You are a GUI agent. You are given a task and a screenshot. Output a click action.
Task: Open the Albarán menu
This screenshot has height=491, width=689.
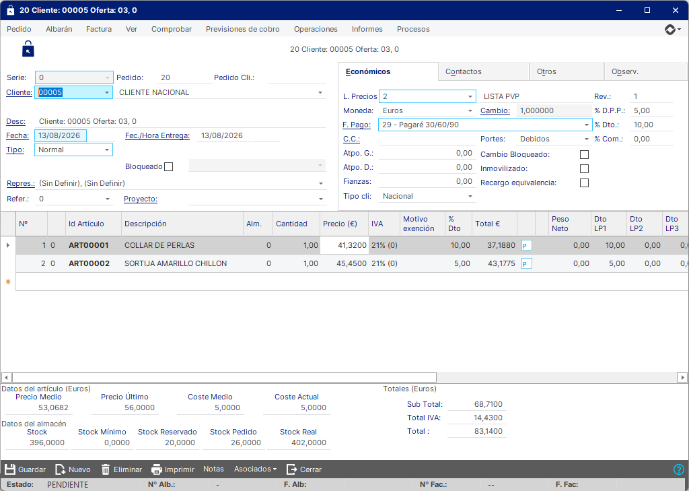tap(59, 29)
